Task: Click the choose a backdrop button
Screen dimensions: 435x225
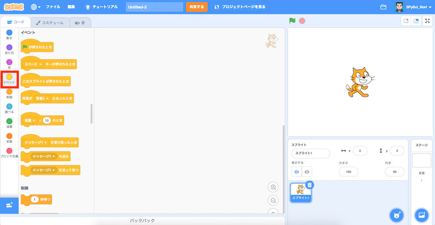Action: (x=422, y=215)
